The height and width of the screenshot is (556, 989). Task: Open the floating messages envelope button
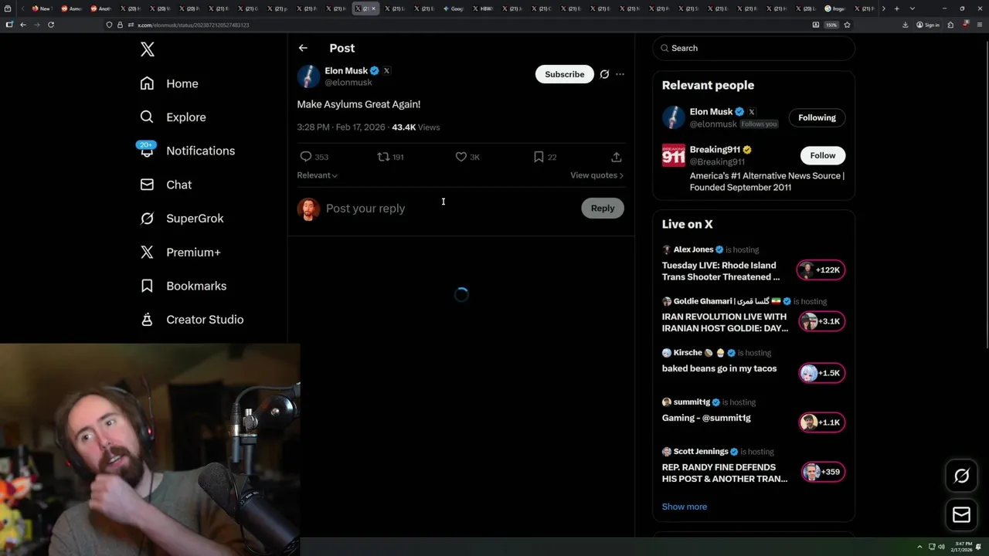961,514
